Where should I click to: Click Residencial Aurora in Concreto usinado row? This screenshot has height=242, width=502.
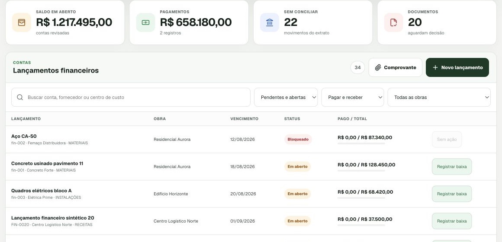[172, 166]
